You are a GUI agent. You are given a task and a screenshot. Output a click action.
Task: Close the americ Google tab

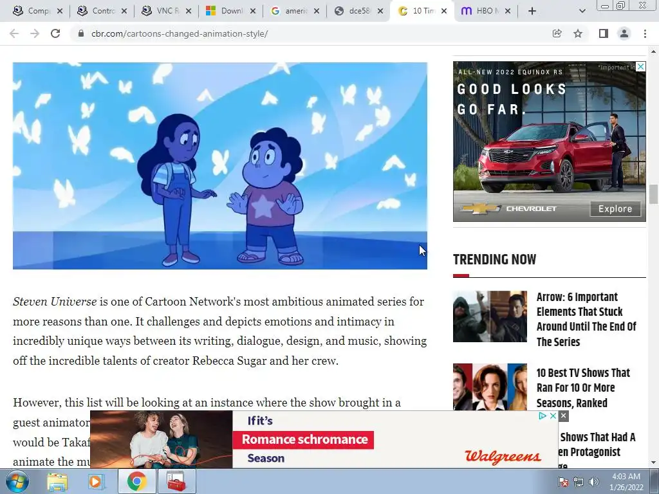click(317, 12)
